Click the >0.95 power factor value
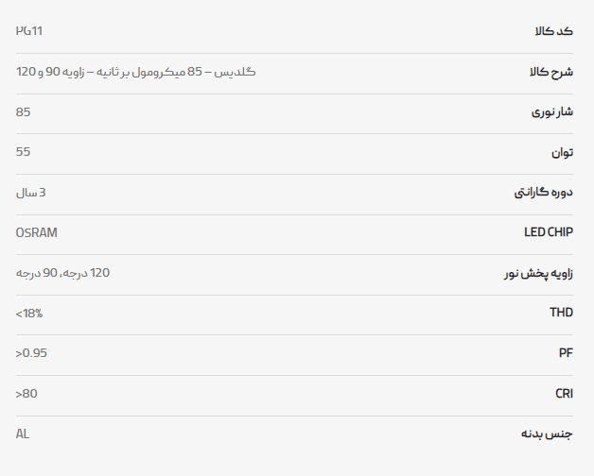Viewport: 594px width, 476px height. [x=31, y=353]
